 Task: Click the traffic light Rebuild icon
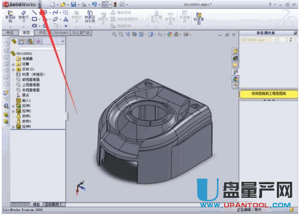115,4
